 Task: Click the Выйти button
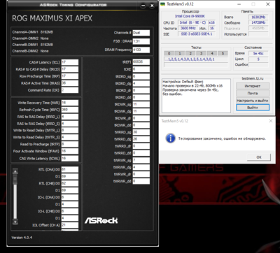pyautogui.click(x=253, y=108)
